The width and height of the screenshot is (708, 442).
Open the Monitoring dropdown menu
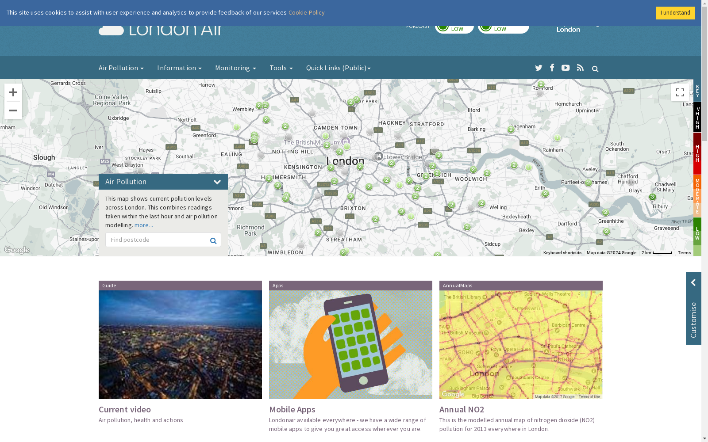(x=235, y=68)
